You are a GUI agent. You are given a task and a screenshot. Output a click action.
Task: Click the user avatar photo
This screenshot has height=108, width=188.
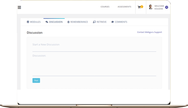pos(151,7)
